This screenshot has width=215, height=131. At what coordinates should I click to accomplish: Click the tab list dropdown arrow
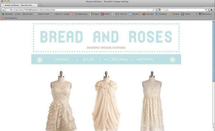[212, 5]
